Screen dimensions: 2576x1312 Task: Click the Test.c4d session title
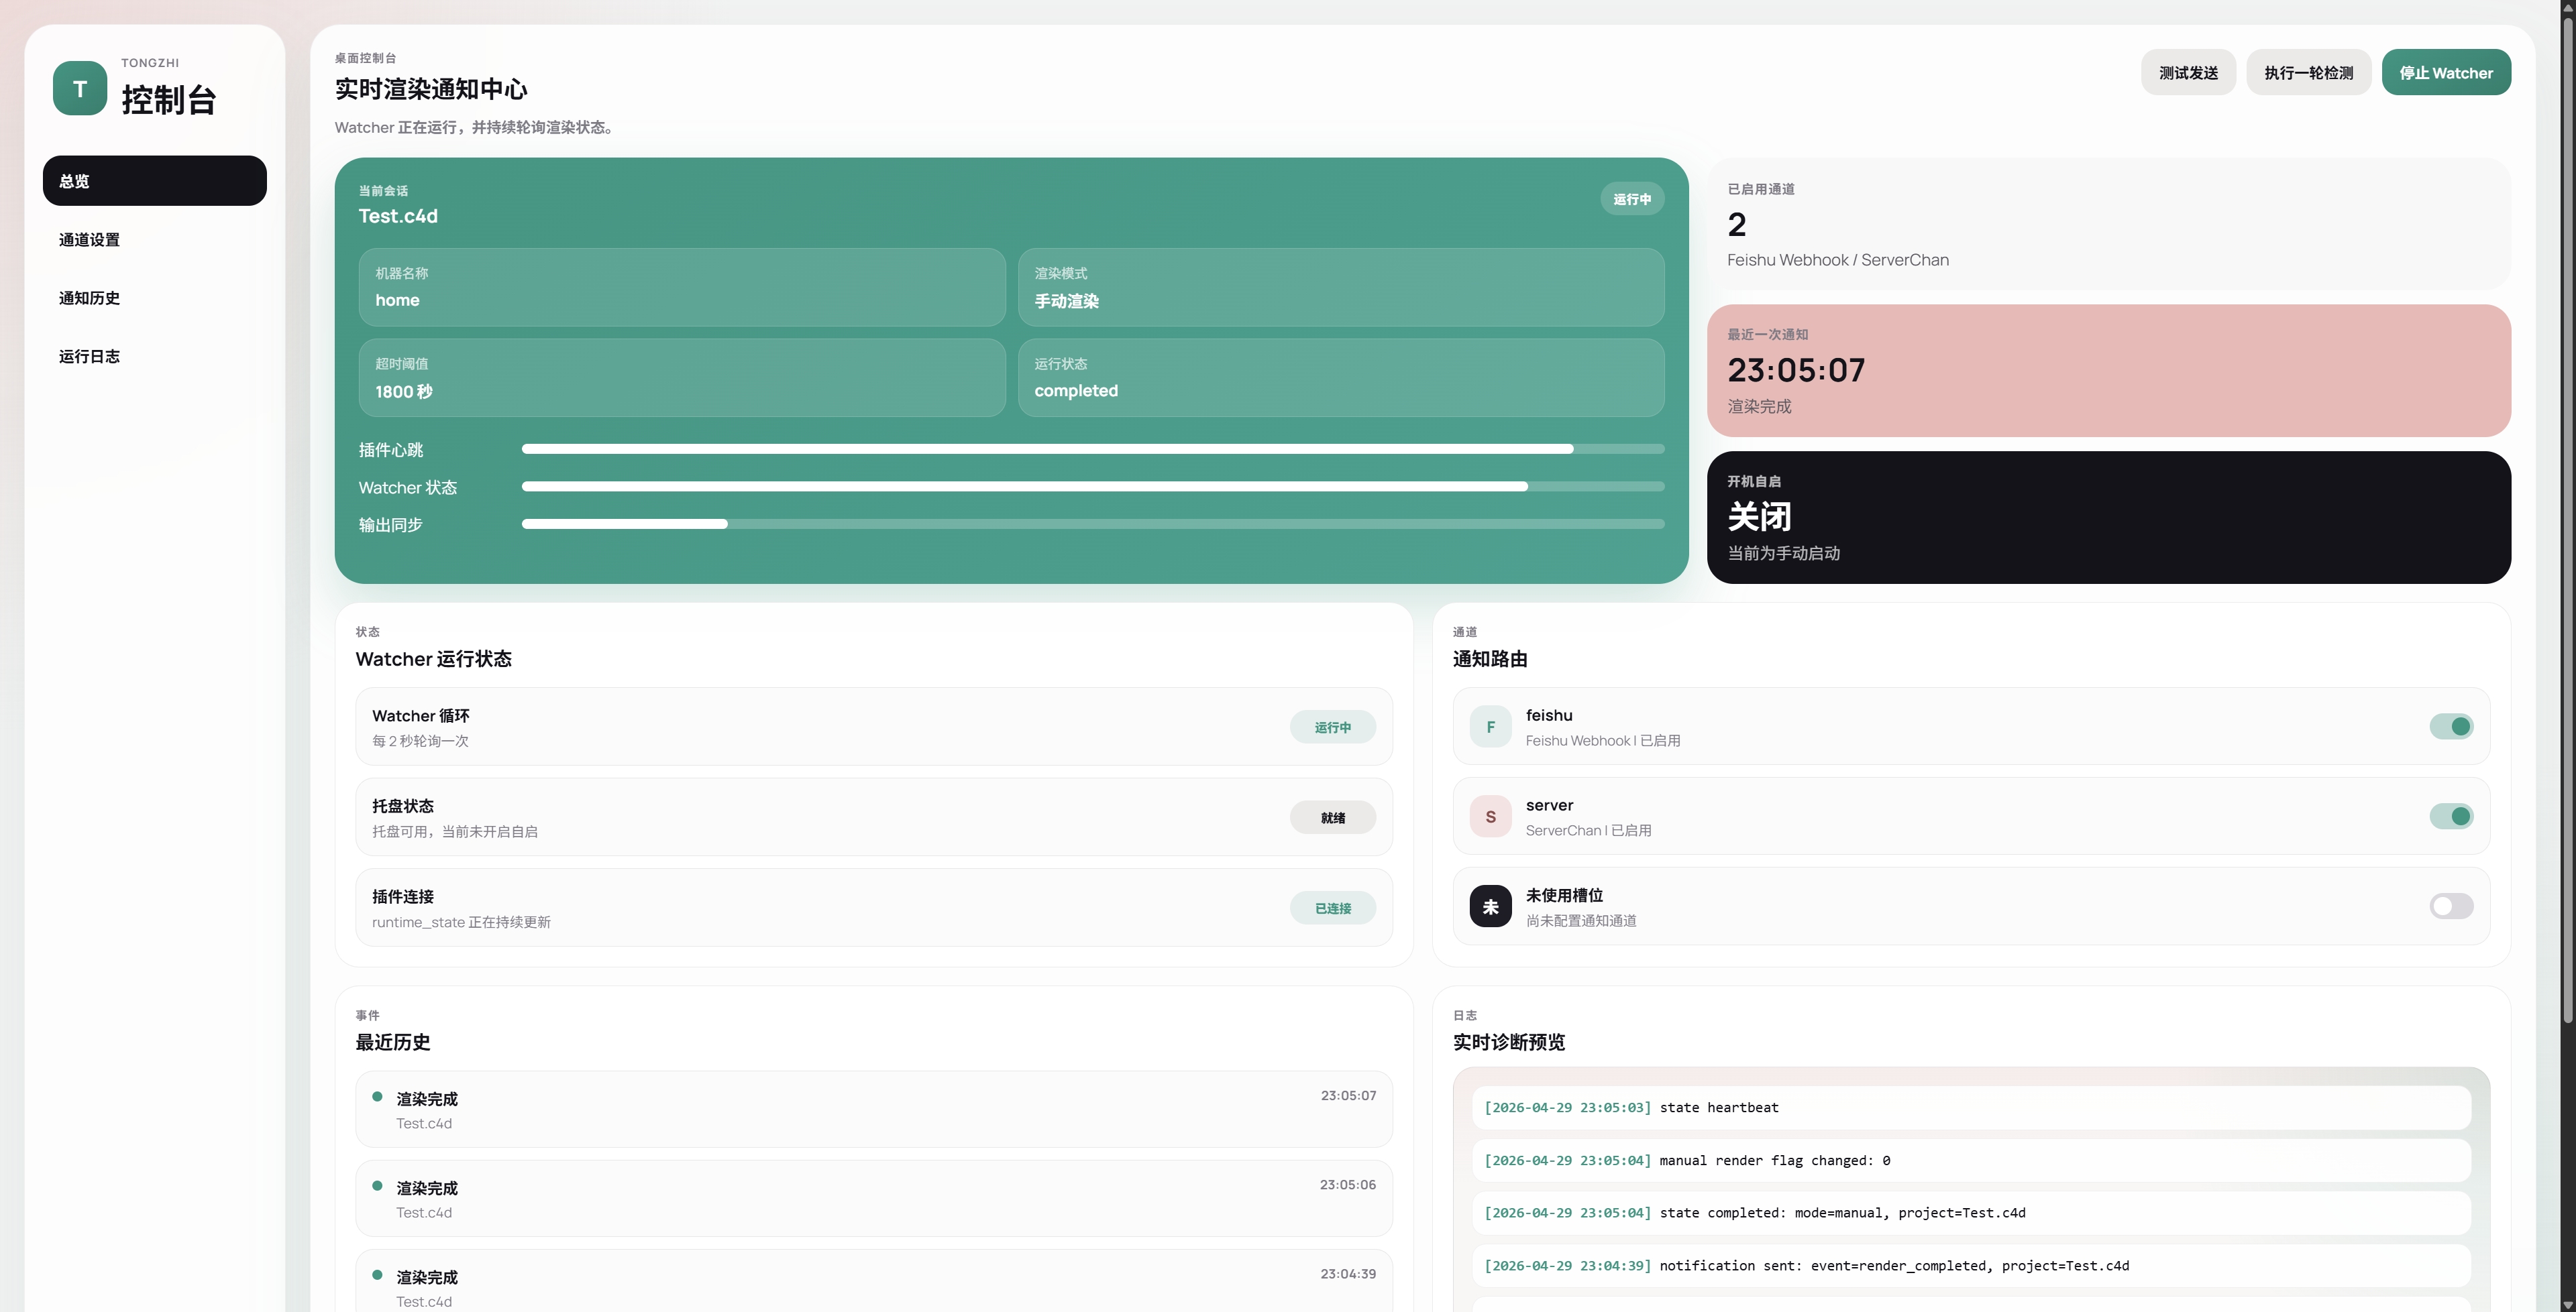[398, 216]
